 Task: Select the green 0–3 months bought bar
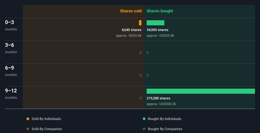(x=155, y=23)
